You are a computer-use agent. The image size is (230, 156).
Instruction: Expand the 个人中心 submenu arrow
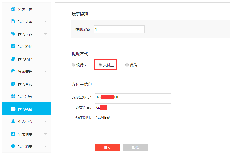(x=45, y=122)
